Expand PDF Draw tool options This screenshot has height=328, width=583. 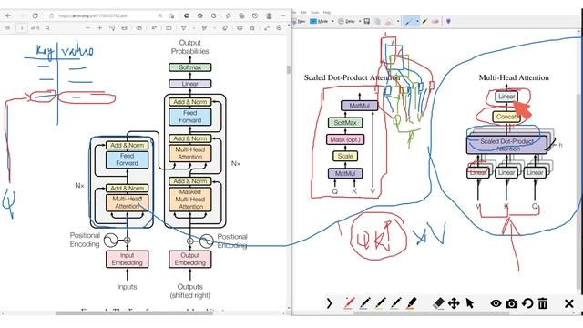193,28
